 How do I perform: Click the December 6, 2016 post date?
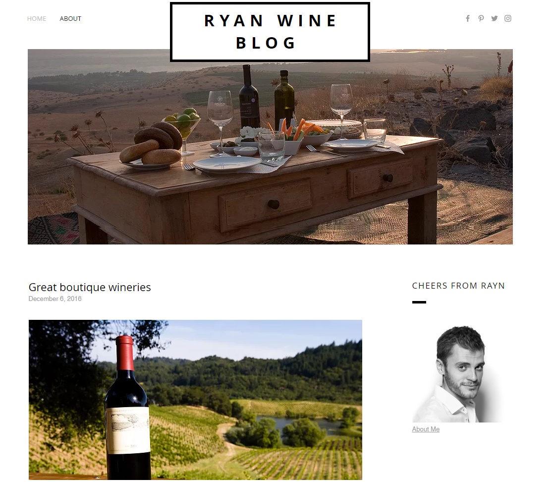(55, 299)
